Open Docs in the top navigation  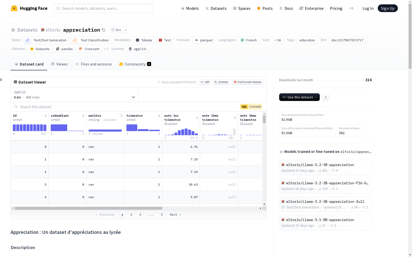(286, 8)
